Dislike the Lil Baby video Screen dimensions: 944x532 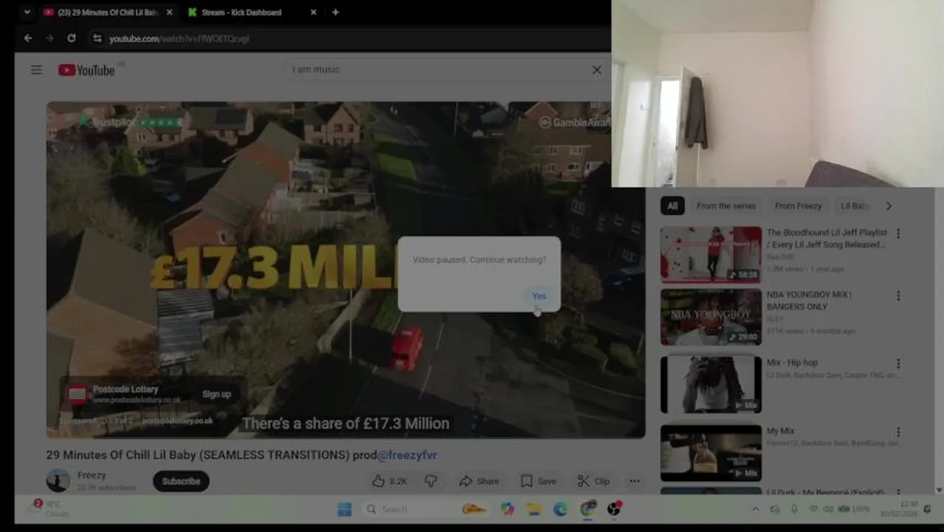431,481
